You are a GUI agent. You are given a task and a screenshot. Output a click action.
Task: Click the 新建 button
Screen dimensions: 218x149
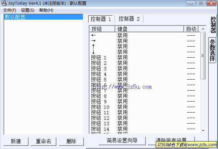[16, 141]
